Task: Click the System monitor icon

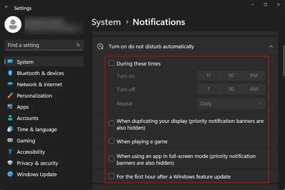Action: tap(10, 62)
